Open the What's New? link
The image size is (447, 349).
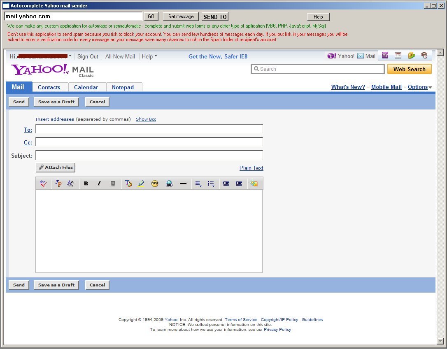click(348, 87)
